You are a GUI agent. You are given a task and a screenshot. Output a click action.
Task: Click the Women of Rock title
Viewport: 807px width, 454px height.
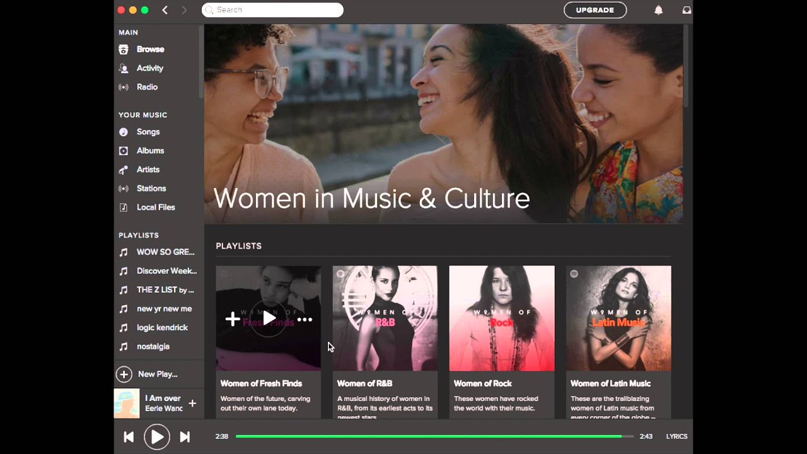[483, 383]
